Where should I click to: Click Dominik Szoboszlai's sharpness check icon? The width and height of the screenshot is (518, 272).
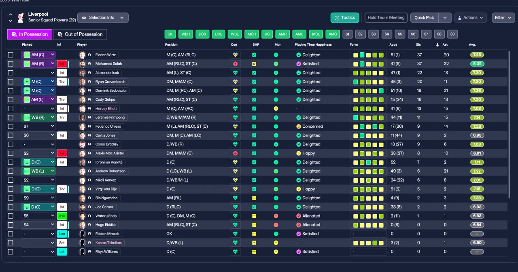(254, 91)
